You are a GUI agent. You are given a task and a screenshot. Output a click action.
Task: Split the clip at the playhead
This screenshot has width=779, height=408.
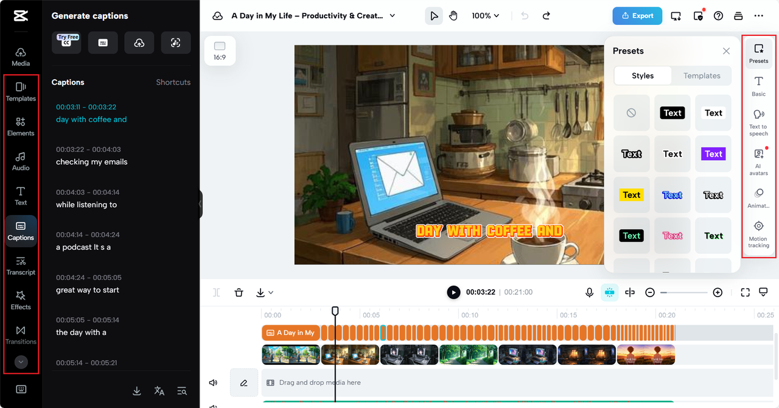click(x=630, y=292)
